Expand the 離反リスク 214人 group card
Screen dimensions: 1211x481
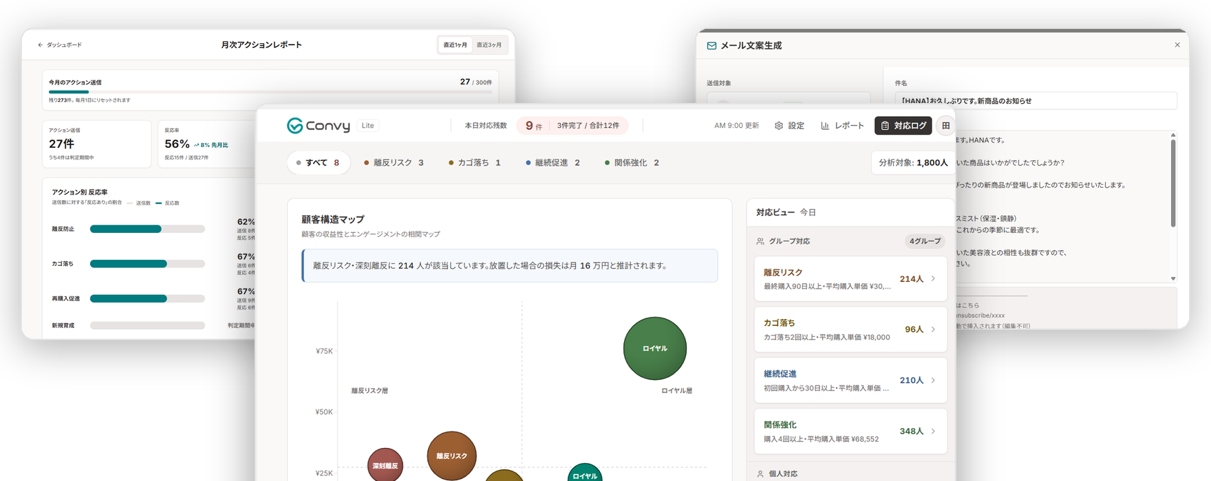(850, 279)
